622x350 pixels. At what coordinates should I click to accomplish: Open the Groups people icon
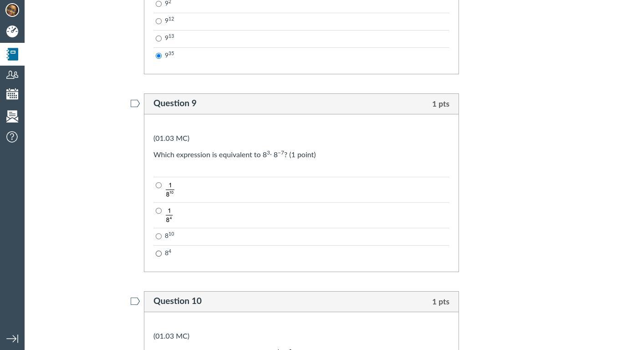tap(12, 75)
